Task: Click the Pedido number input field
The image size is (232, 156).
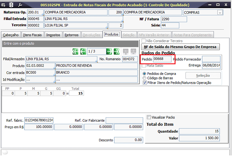Action: [162, 59]
